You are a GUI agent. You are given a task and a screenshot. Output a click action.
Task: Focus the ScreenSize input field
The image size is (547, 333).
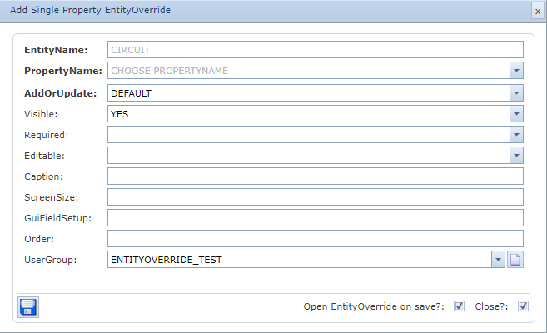click(315, 196)
